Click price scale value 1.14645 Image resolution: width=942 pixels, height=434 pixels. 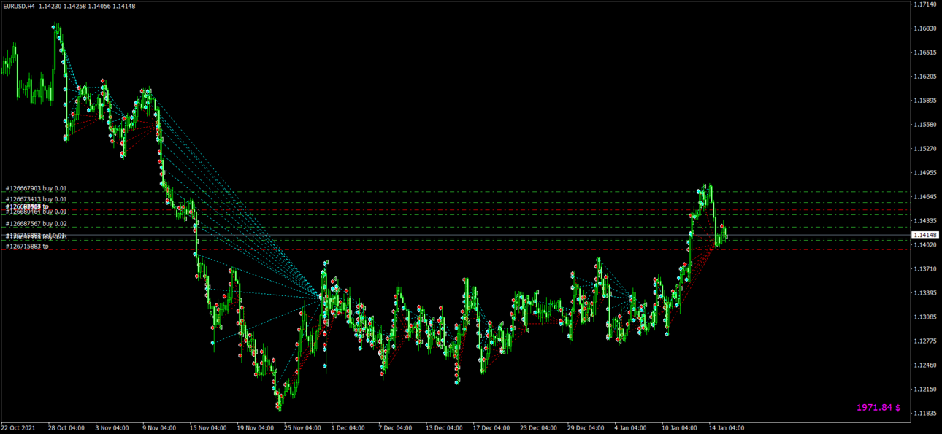point(924,197)
